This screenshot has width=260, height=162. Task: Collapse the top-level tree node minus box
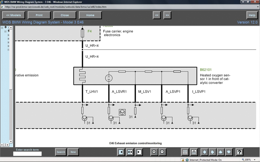[x=2, y=28]
